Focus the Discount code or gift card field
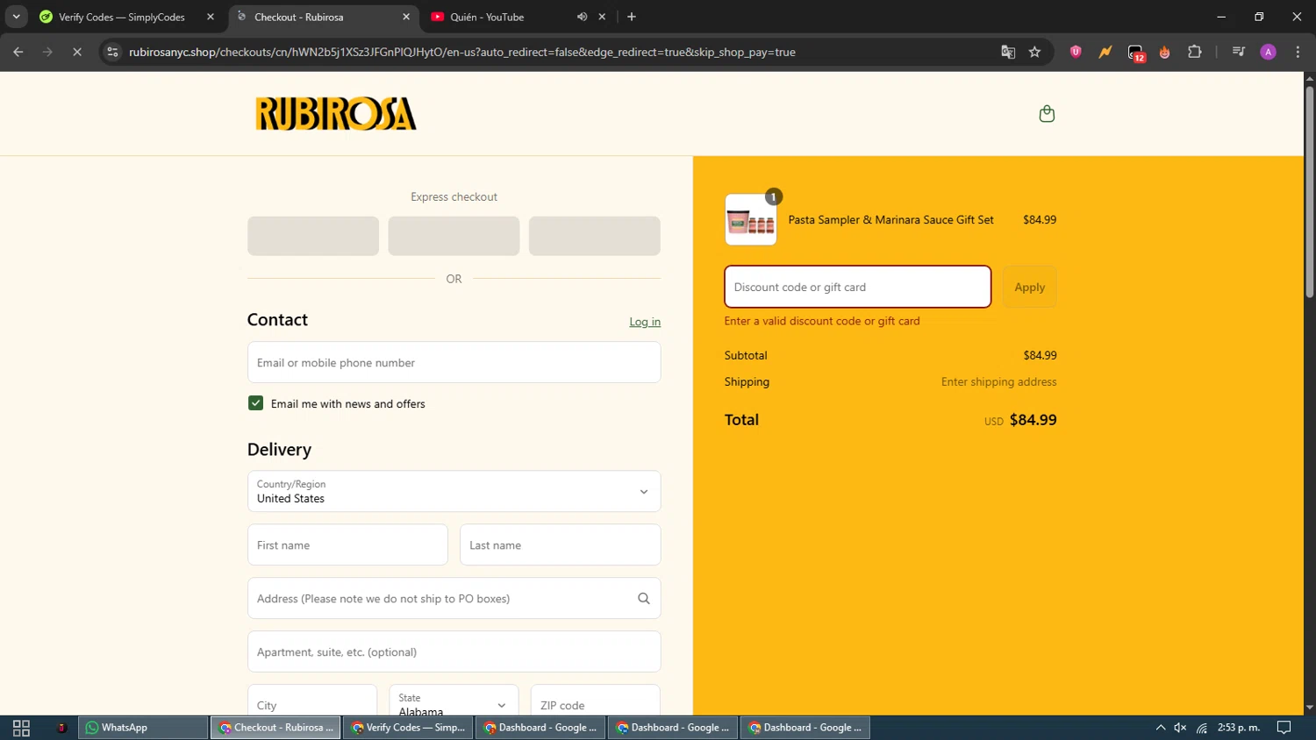This screenshot has width=1316, height=740. 858,287
